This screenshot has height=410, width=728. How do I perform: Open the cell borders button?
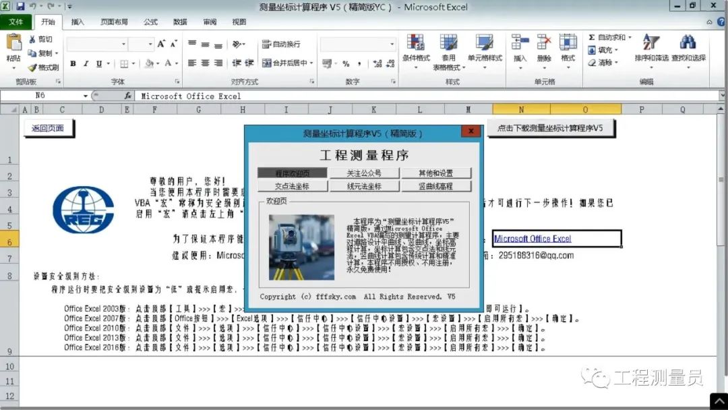tap(125, 63)
